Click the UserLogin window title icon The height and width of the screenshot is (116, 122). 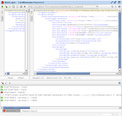(x=2, y=2)
